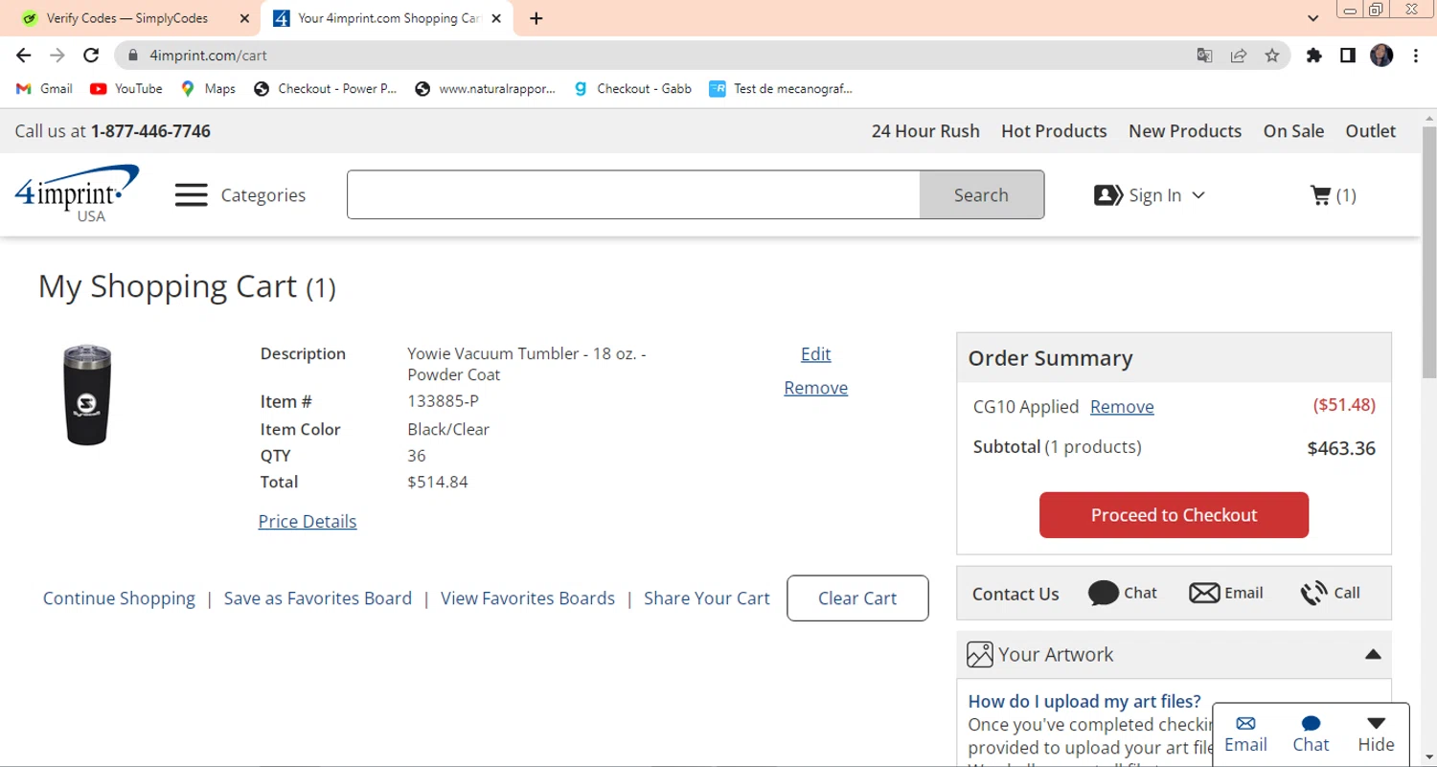Open the shopping cart icon in header
The height and width of the screenshot is (767, 1437).
(1320, 195)
